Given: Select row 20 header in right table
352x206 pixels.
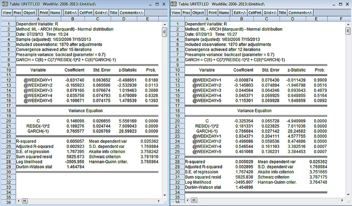Looking at the screenshot, I should (x=177, y=121).
